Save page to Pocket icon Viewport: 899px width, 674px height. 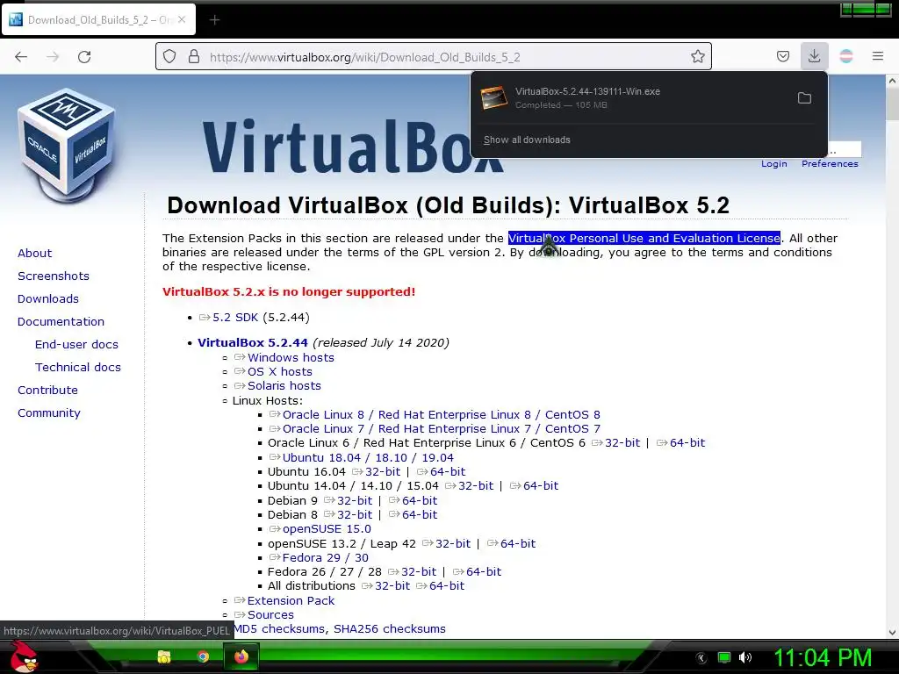coord(782,57)
